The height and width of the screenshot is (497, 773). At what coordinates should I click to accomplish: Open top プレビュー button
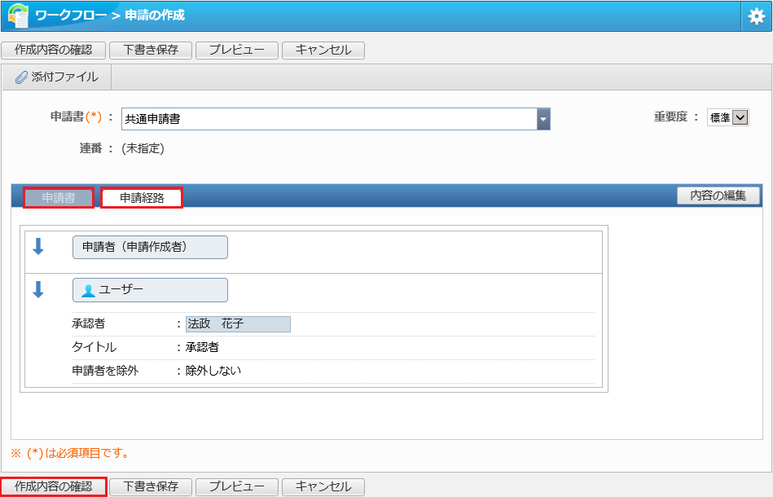[237, 50]
